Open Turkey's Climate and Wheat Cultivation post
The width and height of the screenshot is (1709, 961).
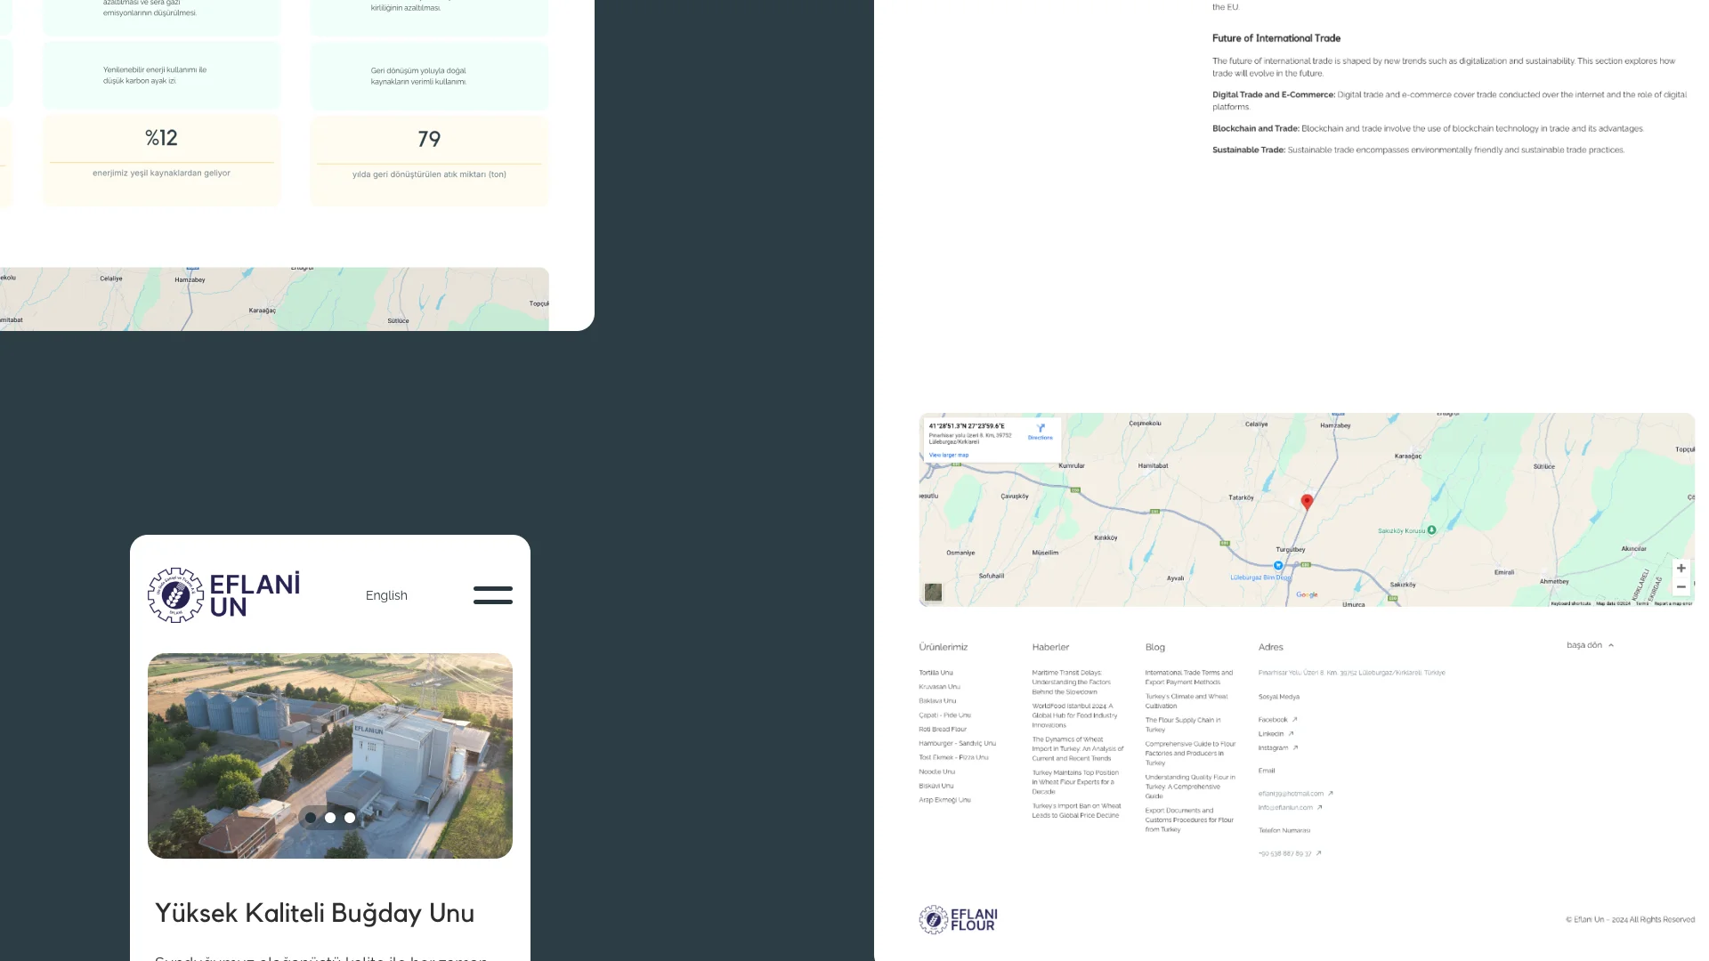[1187, 701]
